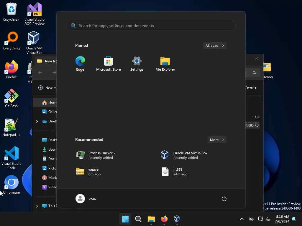
Task: Launch Microsoft Store pinned app
Action: point(109,64)
